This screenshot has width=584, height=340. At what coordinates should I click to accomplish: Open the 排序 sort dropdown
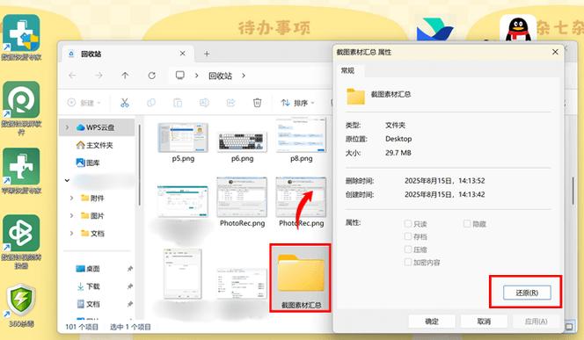pos(297,103)
